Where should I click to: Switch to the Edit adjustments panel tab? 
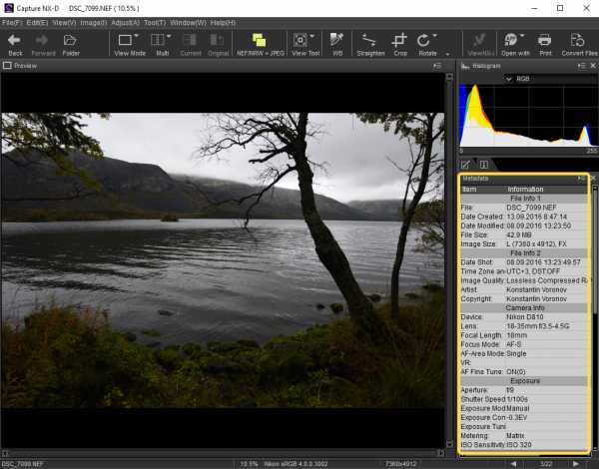click(465, 164)
